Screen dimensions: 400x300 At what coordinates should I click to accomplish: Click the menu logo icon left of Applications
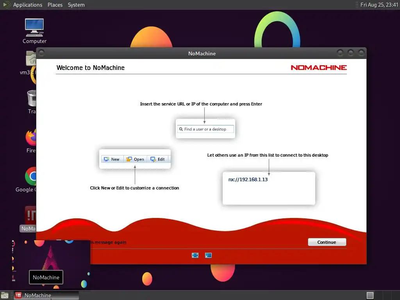[x=6, y=5]
